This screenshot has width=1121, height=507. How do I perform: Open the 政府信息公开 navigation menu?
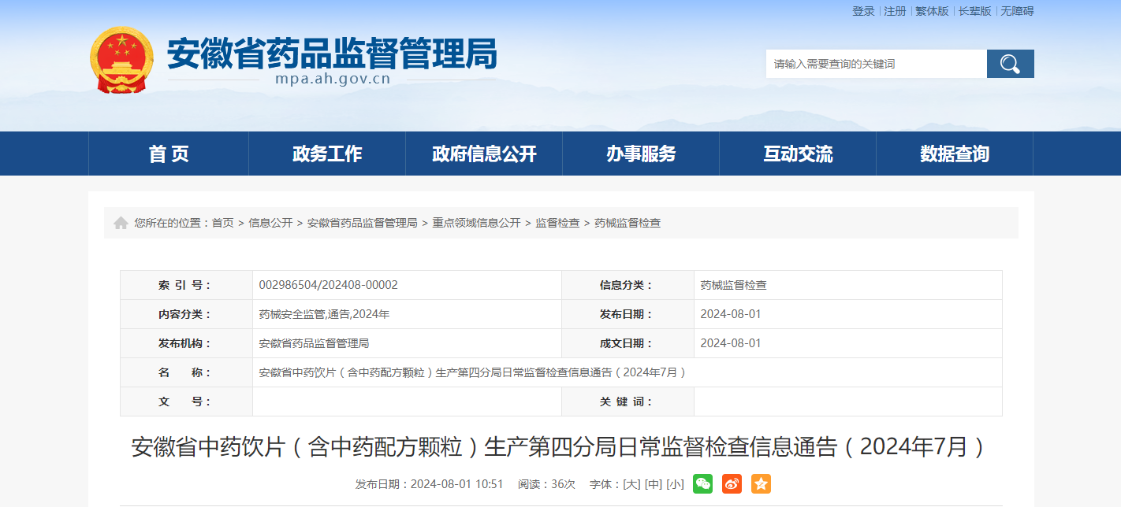tap(484, 154)
